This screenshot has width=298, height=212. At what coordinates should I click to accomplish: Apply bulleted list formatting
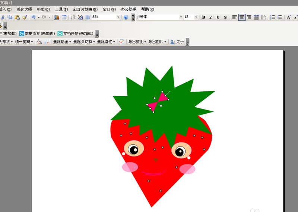click(x=280, y=17)
